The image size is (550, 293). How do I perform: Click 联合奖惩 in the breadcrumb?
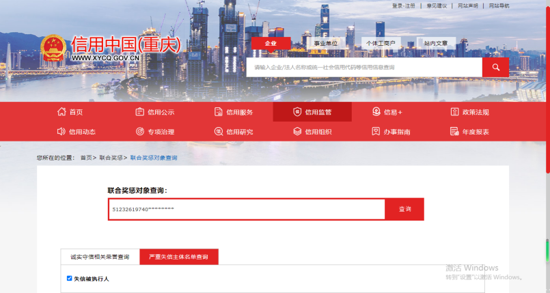coord(111,158)
